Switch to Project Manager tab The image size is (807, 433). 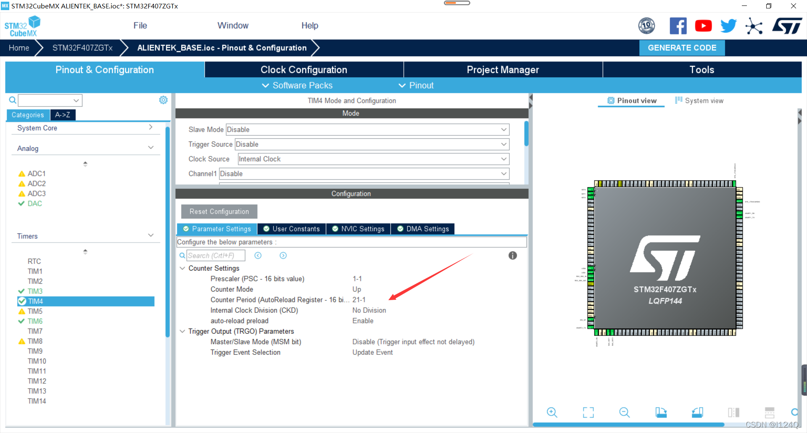pyautogui.click(x=503, y=70)
